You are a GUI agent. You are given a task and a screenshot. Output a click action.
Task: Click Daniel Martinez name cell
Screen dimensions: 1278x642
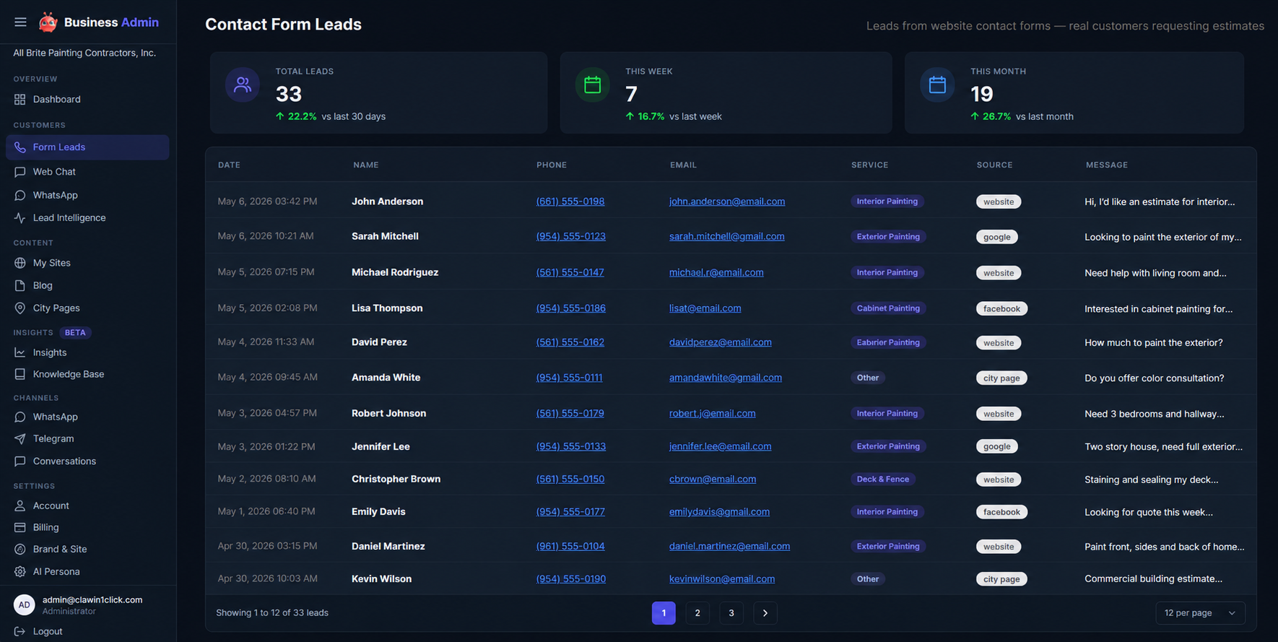[388, 547]
